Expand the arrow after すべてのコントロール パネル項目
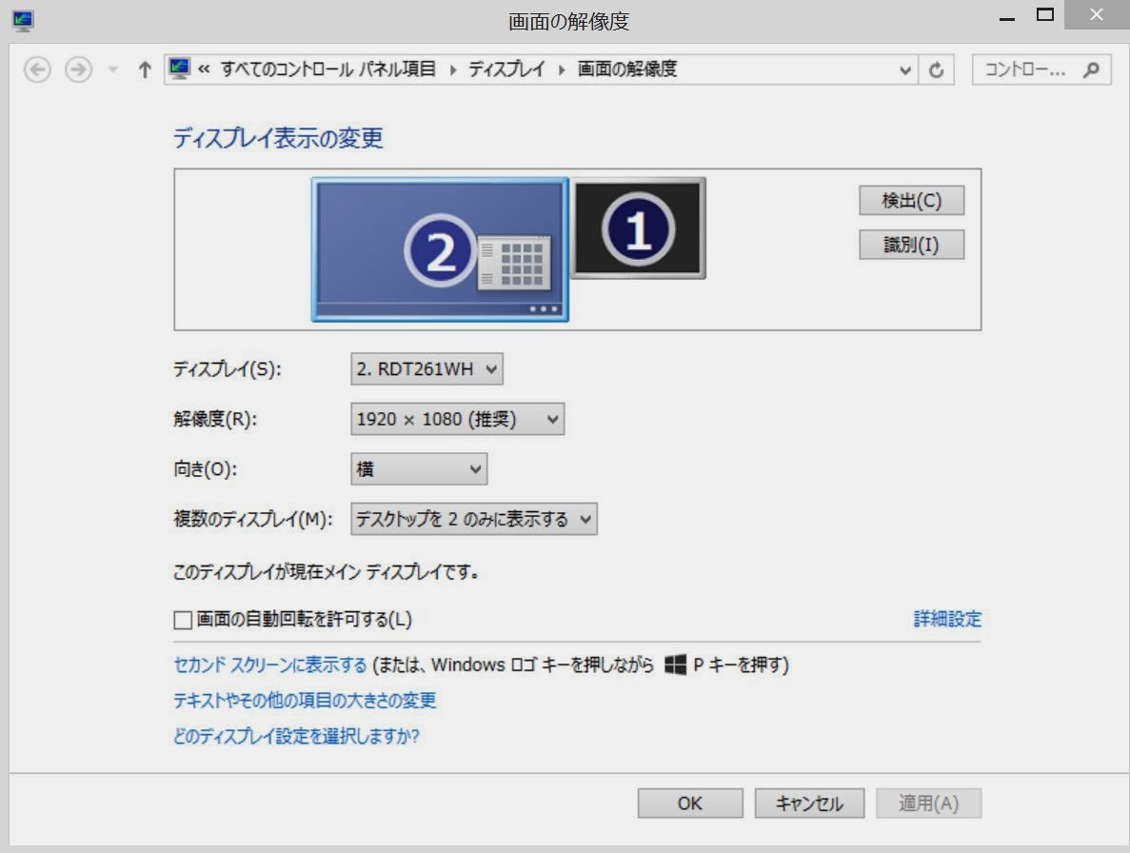This screenshot has width=1130, height=853. (x=452, y=69)
